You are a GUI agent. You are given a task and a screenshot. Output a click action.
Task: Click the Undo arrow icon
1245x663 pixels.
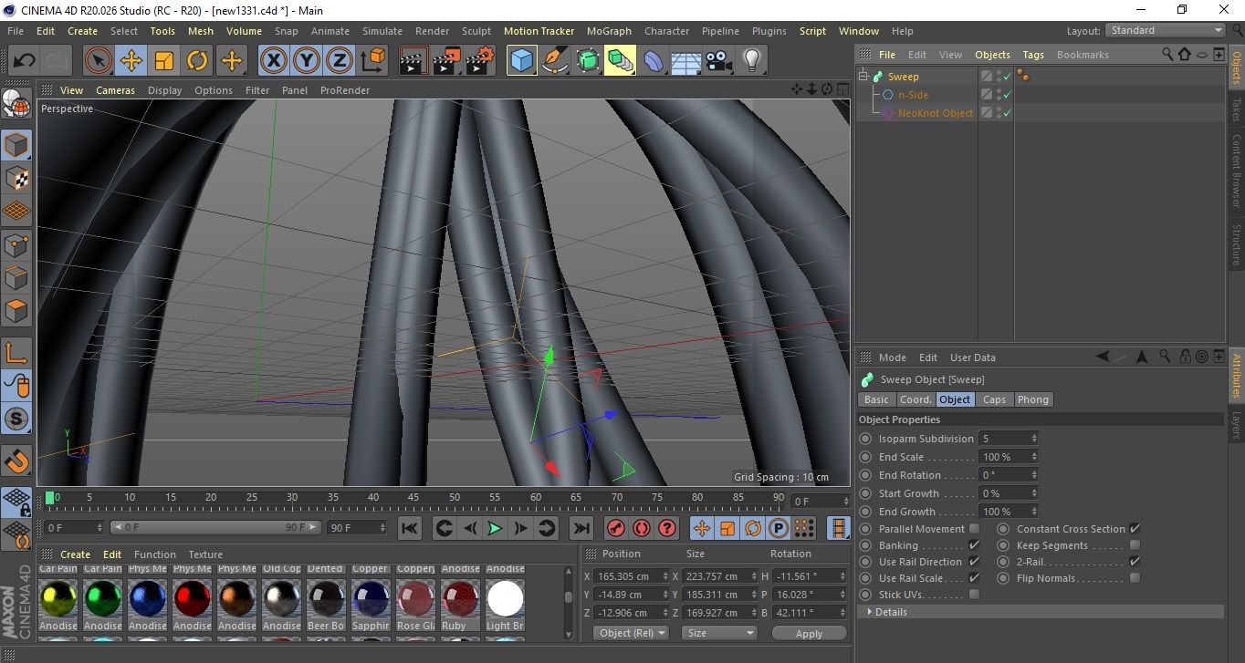tap(24, 61)
